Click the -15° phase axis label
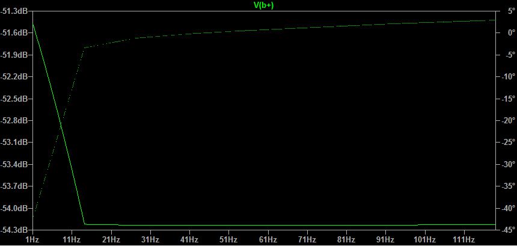The height and width of the screenshot is (246, 517). [x=508, y=99]
